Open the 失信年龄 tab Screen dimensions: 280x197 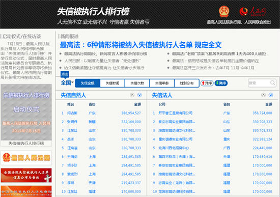click(162, 83)
